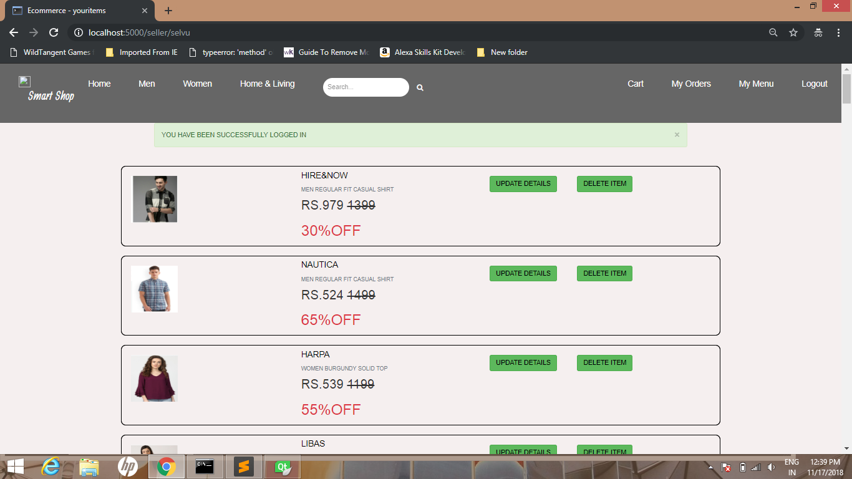Viewport: 852px width, 479px height.
Task: Launch Internet Explorer from the taskbar
Action: pyautogui.click(x=51, y=467)
